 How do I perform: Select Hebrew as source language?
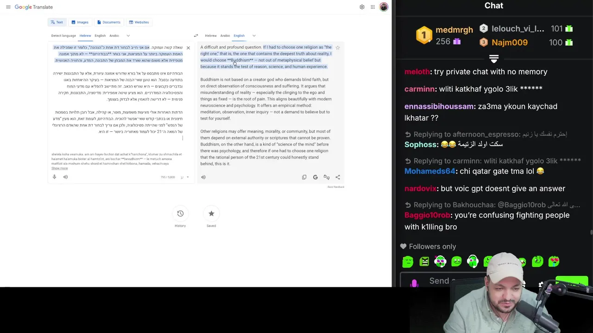pyautogui.click(x=85, y=36)
